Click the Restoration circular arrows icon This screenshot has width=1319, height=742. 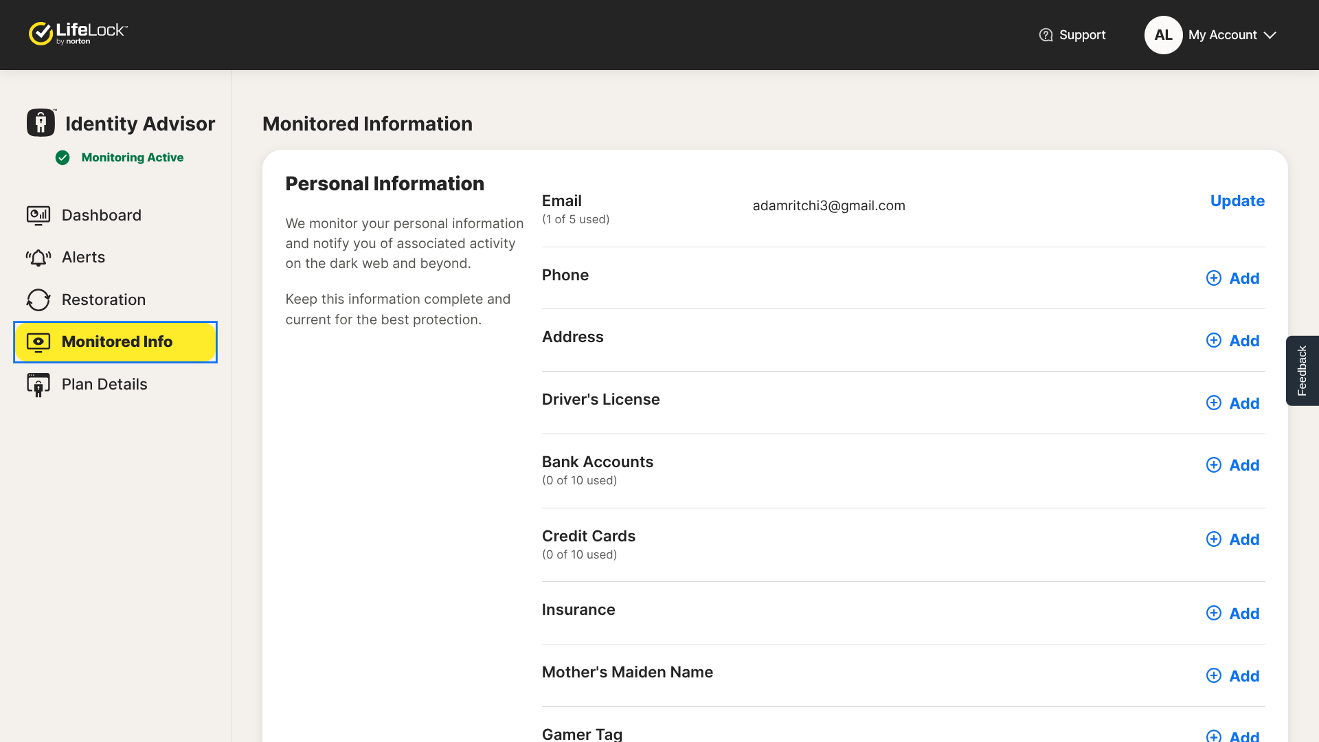[x=38, y=300]
